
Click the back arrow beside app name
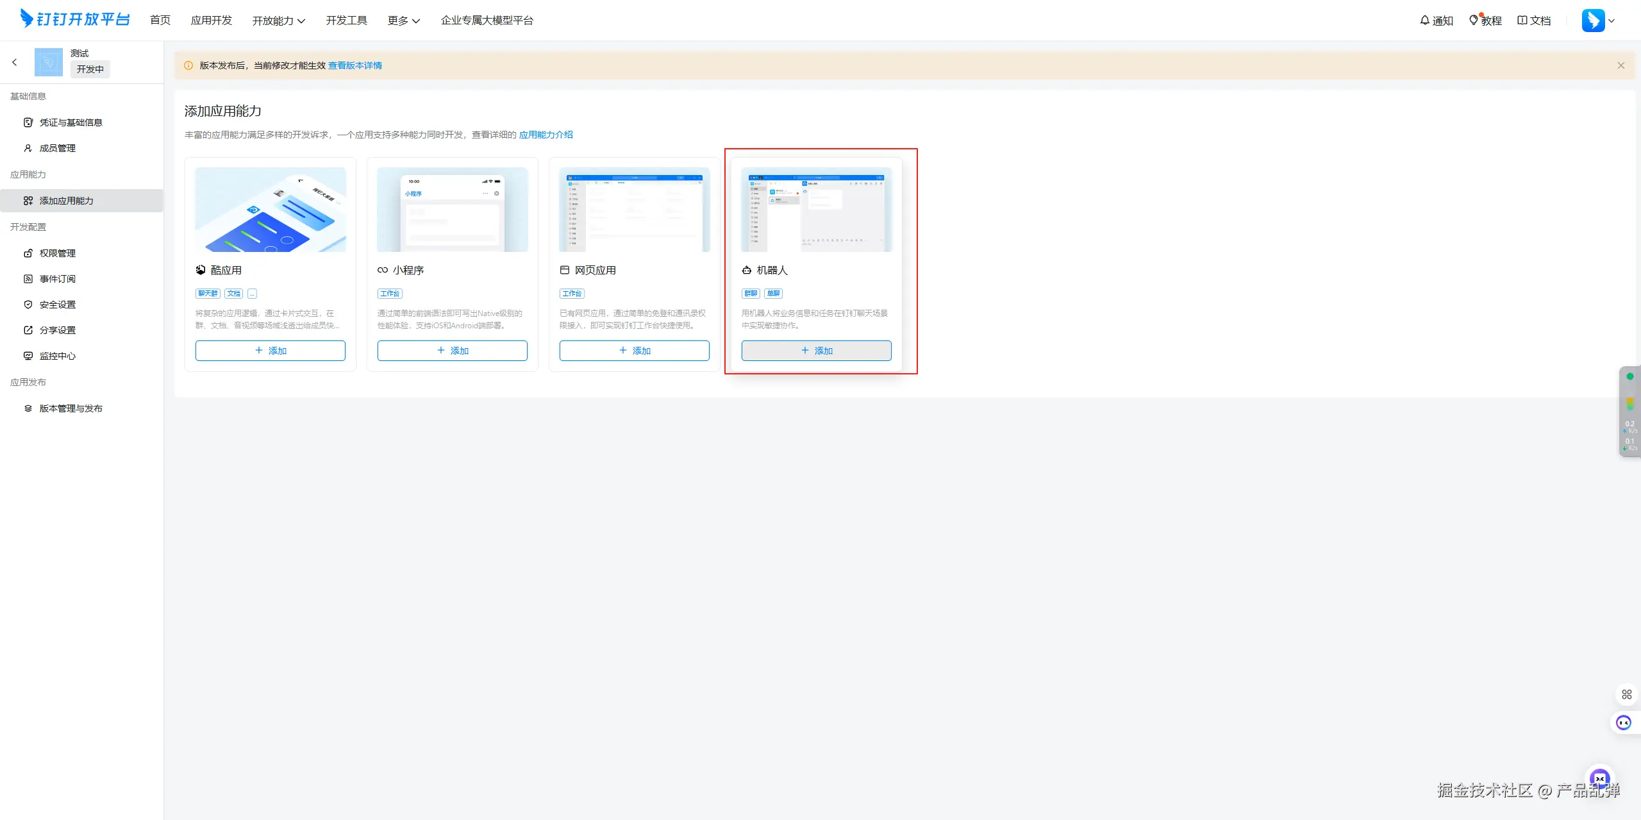[x=15, y=62]
